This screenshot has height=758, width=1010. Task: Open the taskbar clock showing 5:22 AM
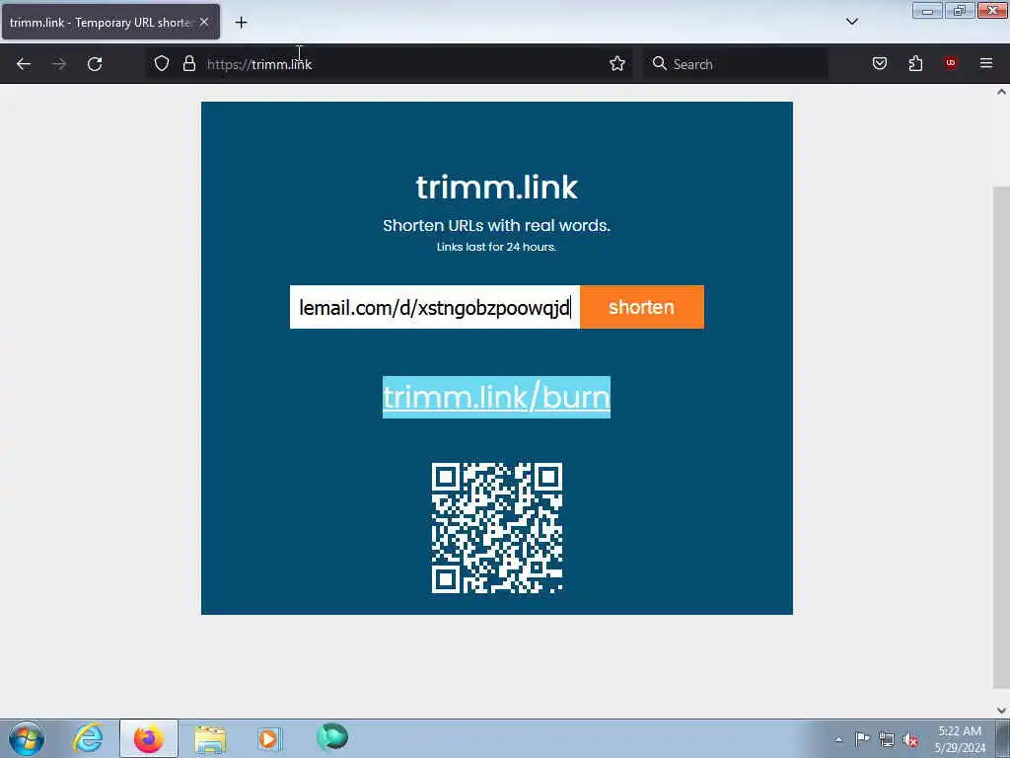coord(960,739)
